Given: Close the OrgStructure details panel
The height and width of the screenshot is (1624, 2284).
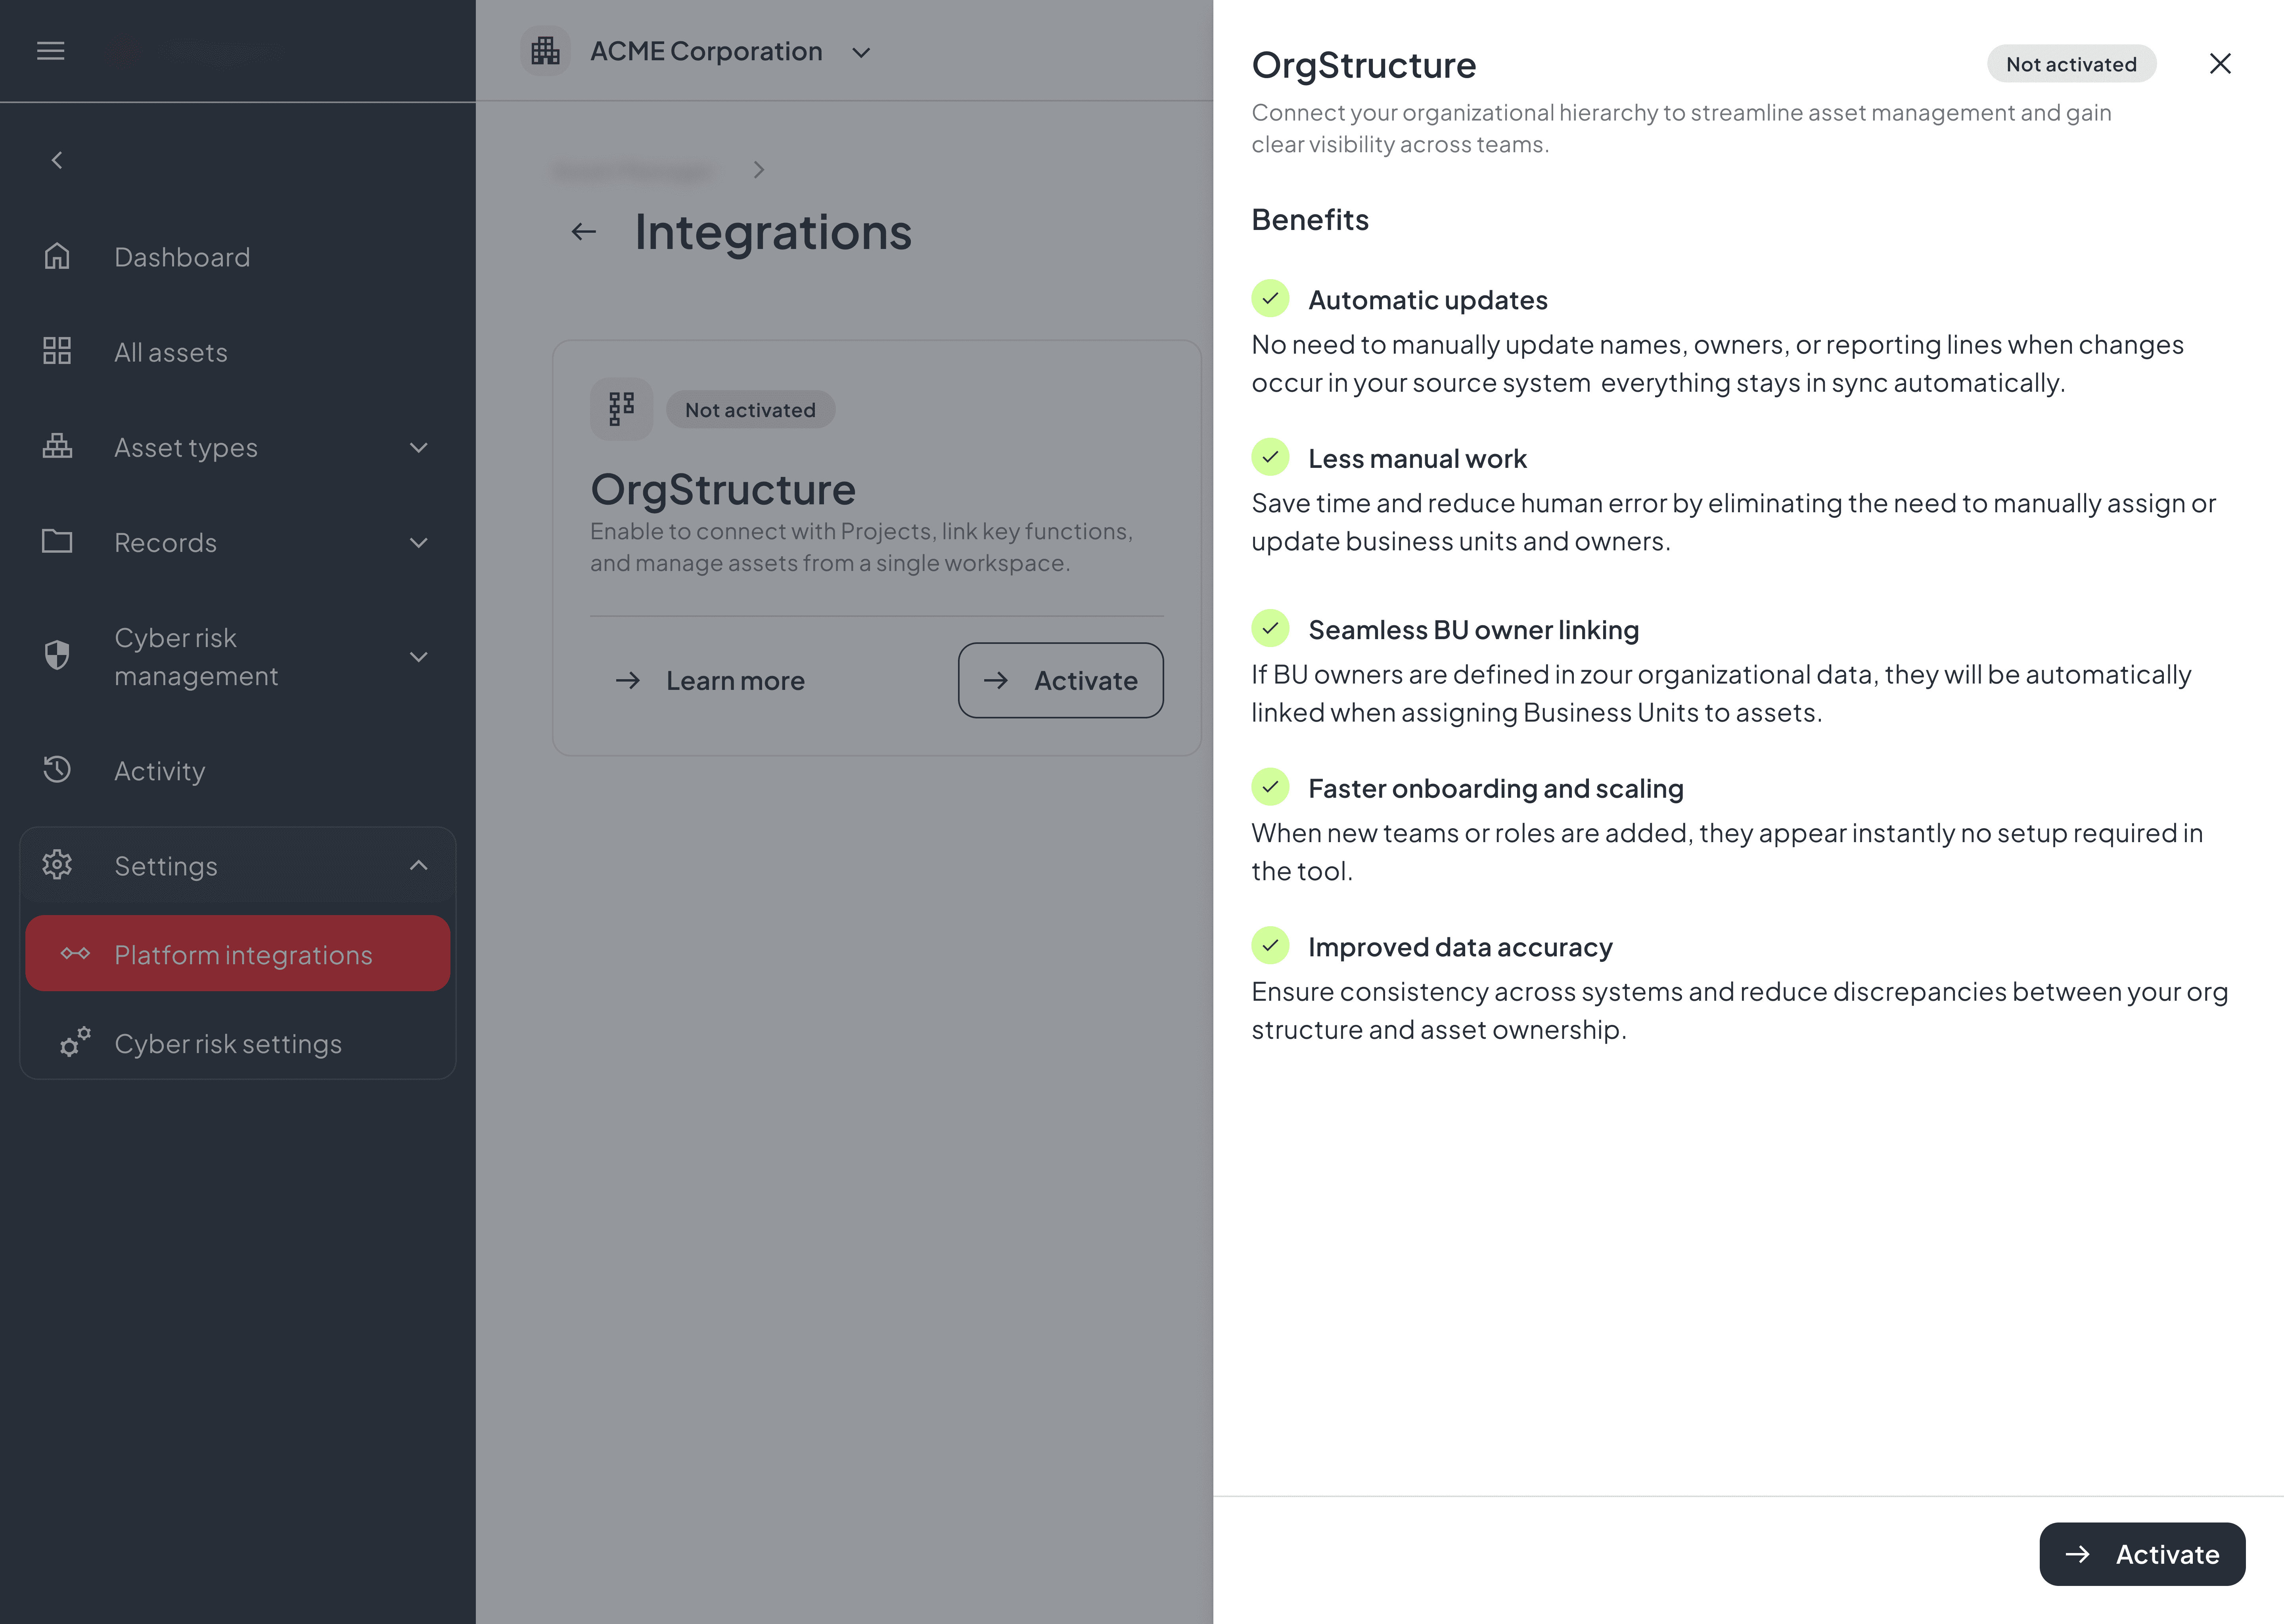Looking at the screenshot, I should coord(2220,63).
